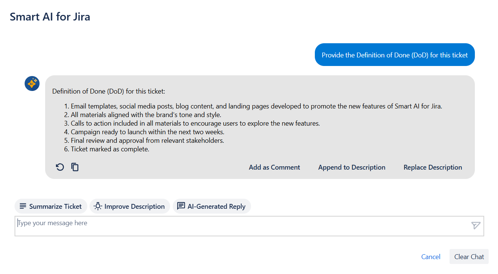Click the "Smart AI for Jira" heading
This screenshot has width=498, height=274.
(x=50, y=17)
